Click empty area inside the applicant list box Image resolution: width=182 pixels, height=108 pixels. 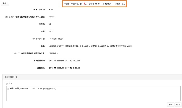click(104, 96)
